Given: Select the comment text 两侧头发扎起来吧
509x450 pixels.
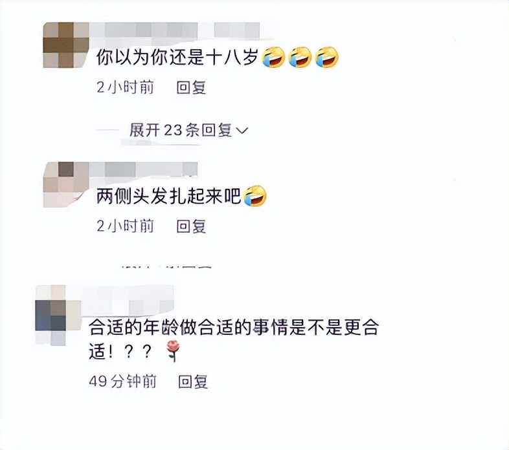Looking at the screenshot, I should (x=169, y=196).
